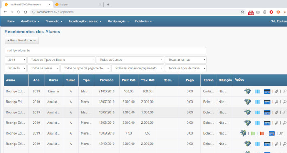Go to the browser home page icon
This screenshot has height=153, width=287.
click(x=25, y=12)
